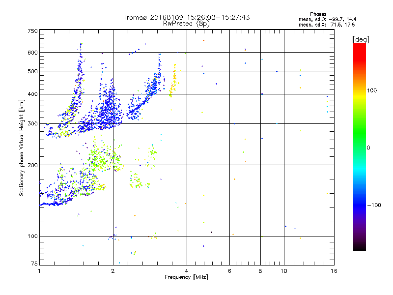
Task: Click the x-axis tick label '6'
Action: pos(229,271)
